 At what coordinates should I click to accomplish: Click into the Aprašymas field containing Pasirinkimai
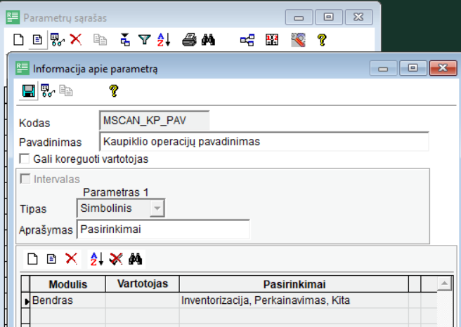pos(162,229)
